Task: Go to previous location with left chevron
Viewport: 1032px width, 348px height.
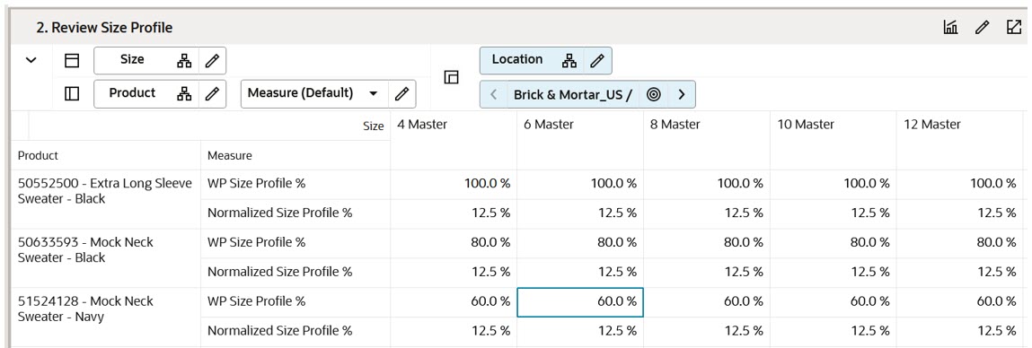Action: coord(494,94)
